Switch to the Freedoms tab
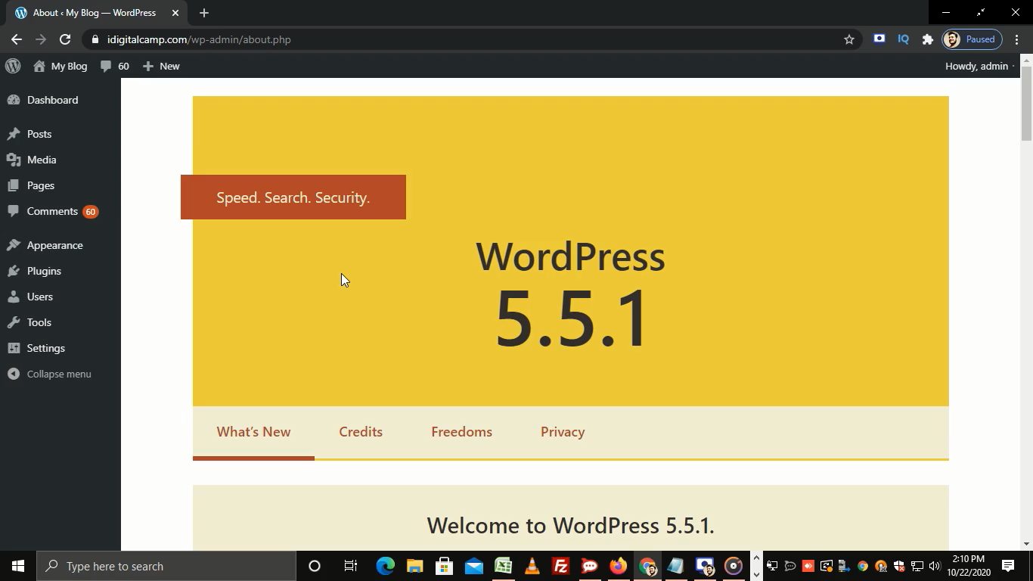Viewport: 1033px width, 581px height. point(461,432)
